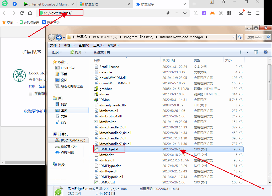Select 新加卷 (D:) drive
The height and width of the screenshot is (196, 272).
pos(68,146)
